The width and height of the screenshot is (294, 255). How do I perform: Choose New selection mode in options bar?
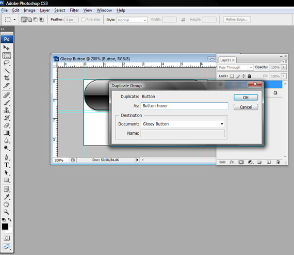(x=24, y=19)
